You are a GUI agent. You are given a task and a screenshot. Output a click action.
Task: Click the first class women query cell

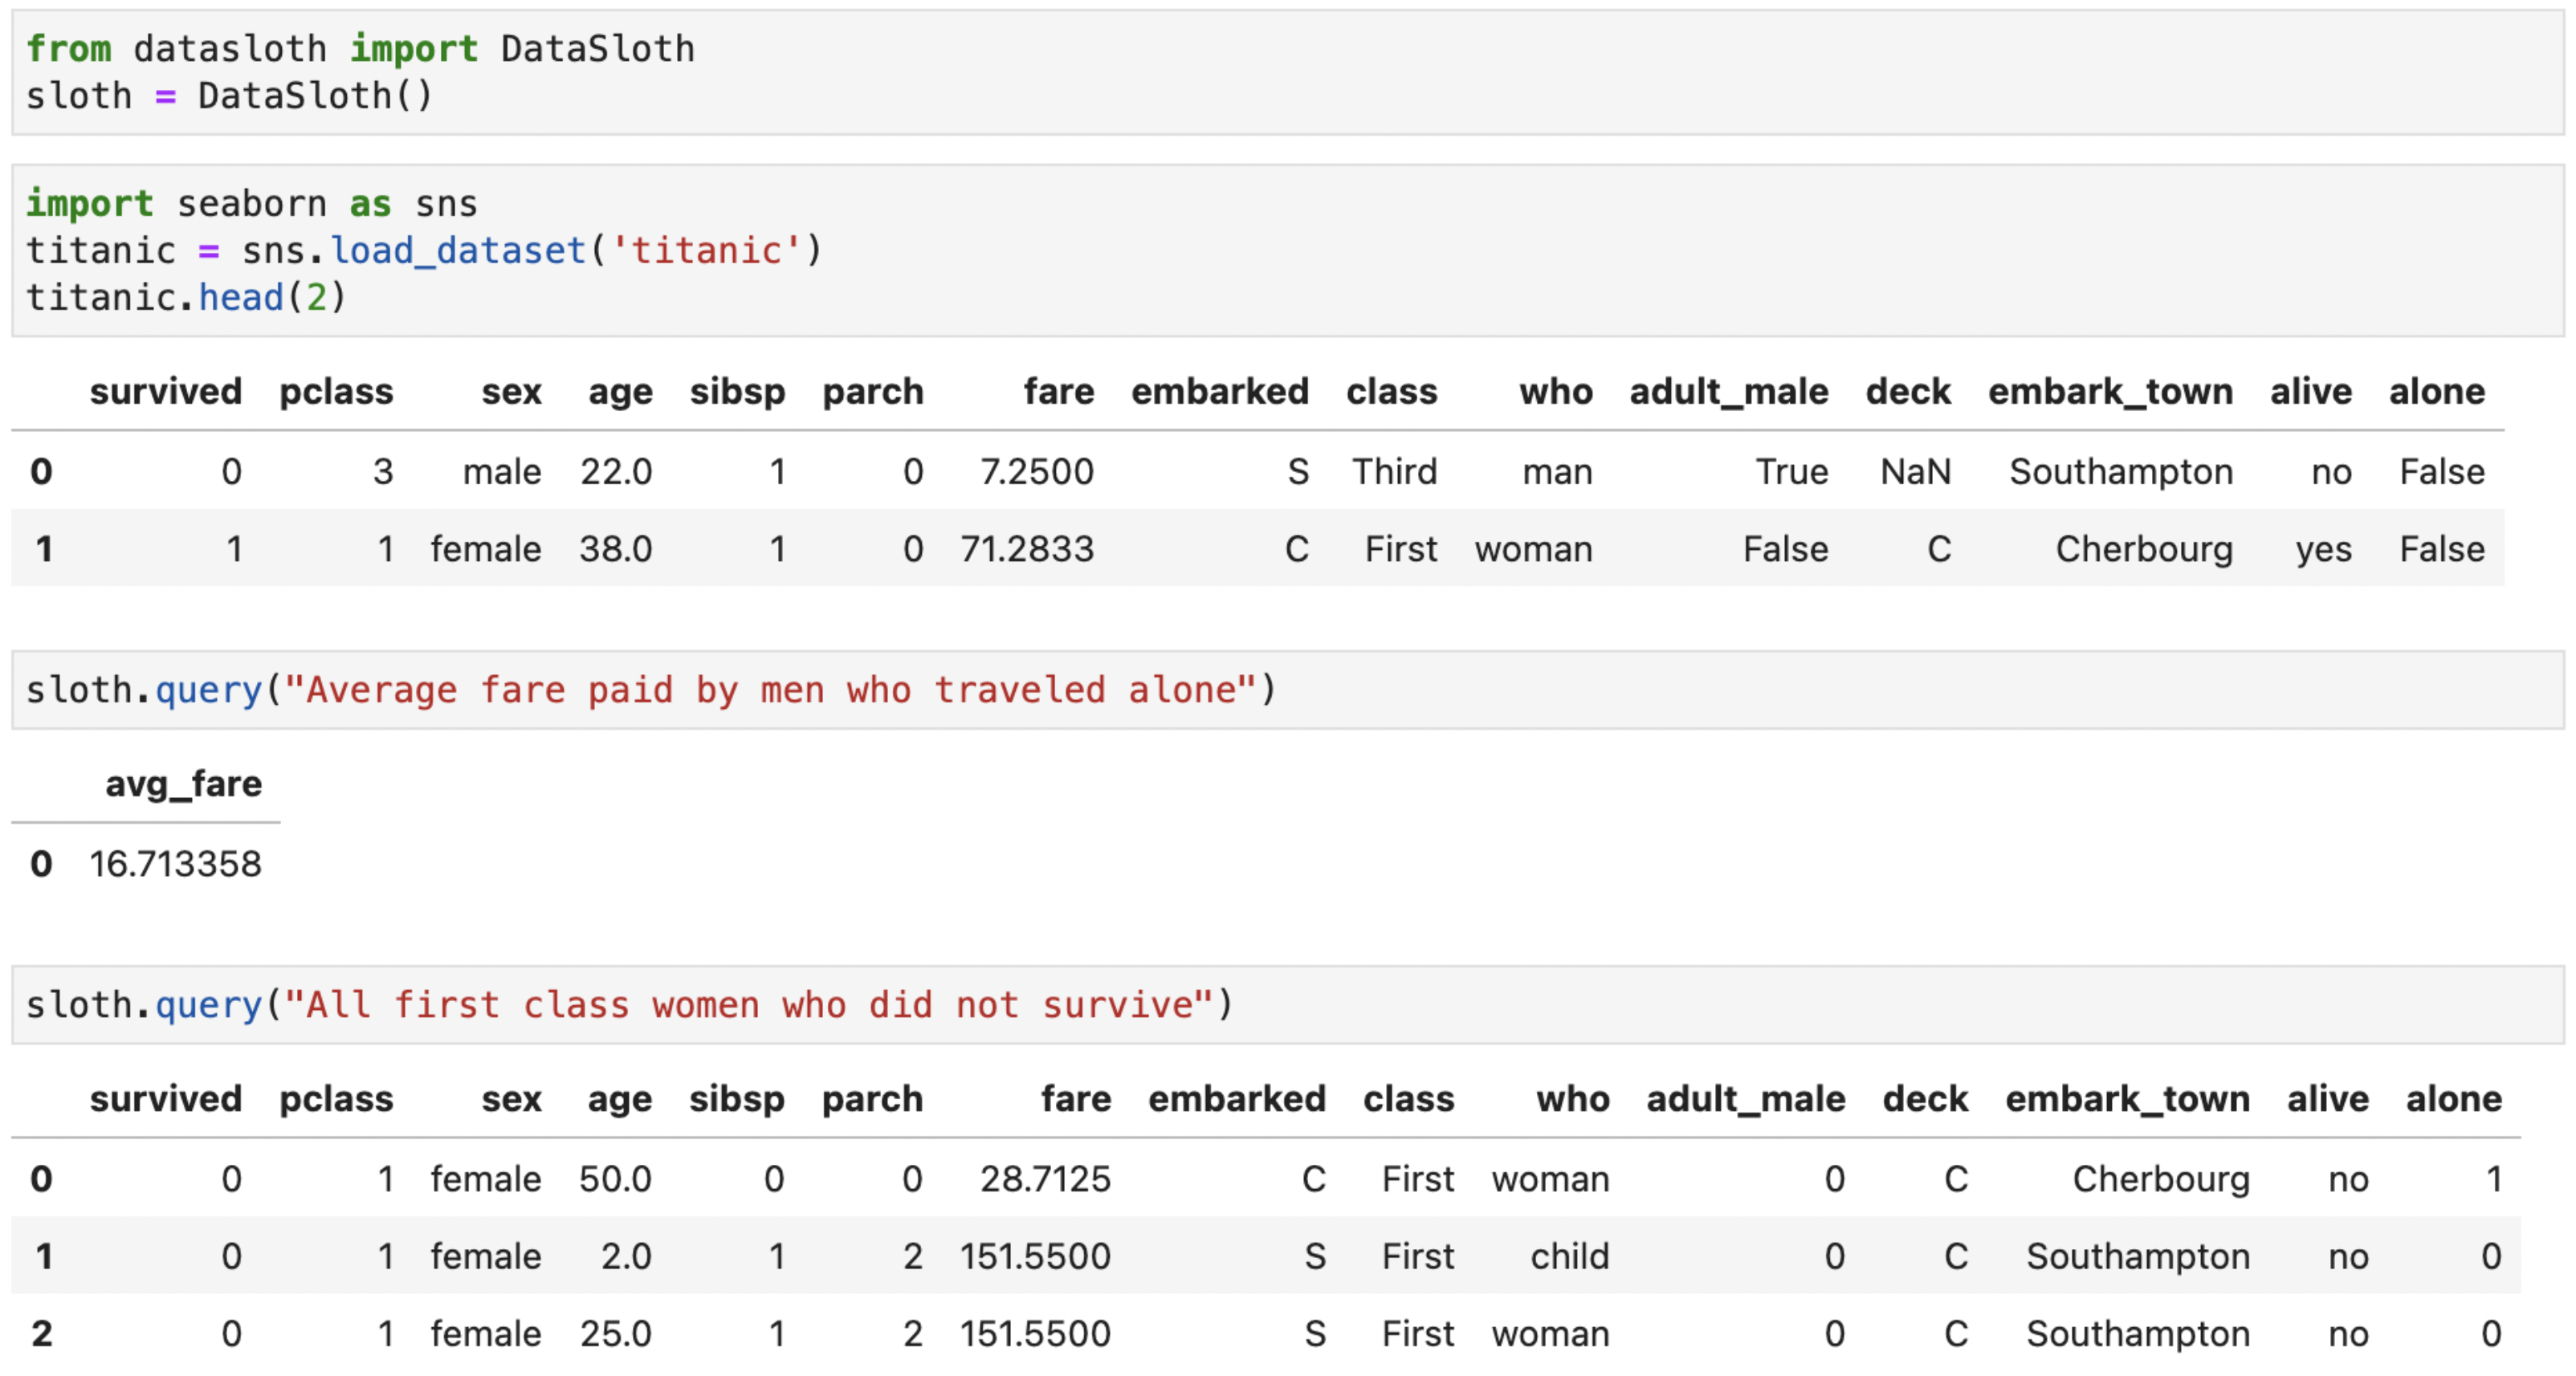(x=1288, y=1005)
